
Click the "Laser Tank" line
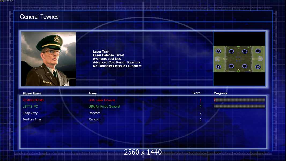[101, 52]
